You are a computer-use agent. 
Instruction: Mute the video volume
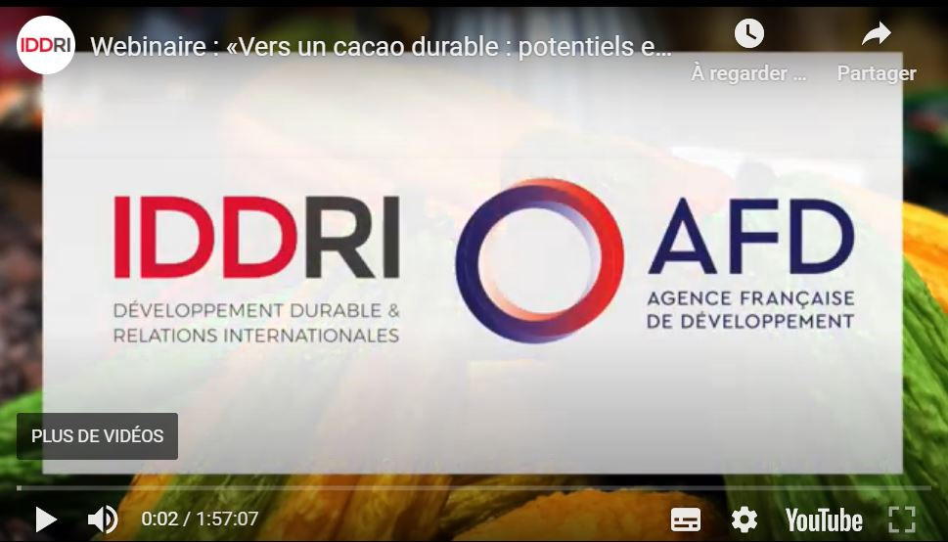pyautogui.click(x=103, y=519)
